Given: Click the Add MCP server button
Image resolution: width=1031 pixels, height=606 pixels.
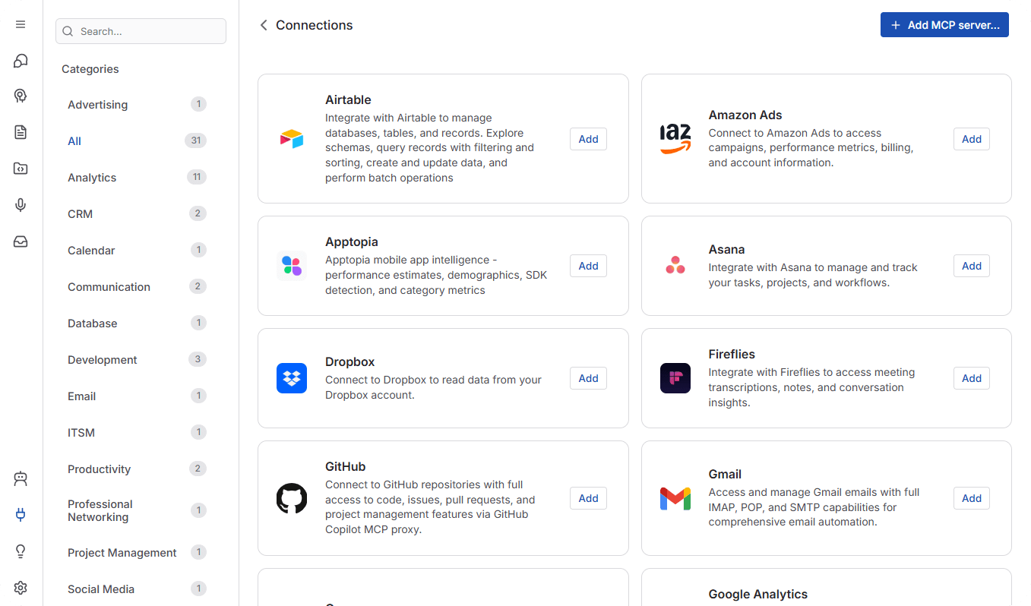Looking at the screenshot, I should point(944,25).
